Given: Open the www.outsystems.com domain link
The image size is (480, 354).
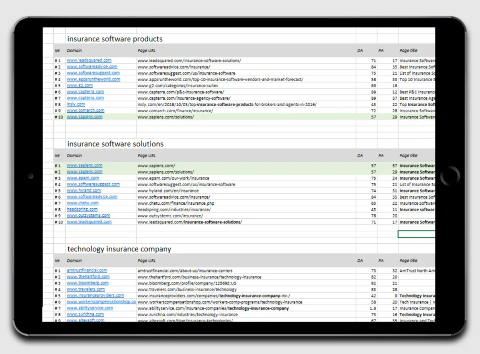Looking at the screenshot, I should click(x=88, y=215).
